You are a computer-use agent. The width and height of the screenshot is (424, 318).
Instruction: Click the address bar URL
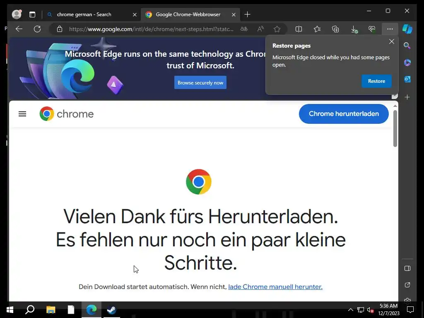point(151,29)
